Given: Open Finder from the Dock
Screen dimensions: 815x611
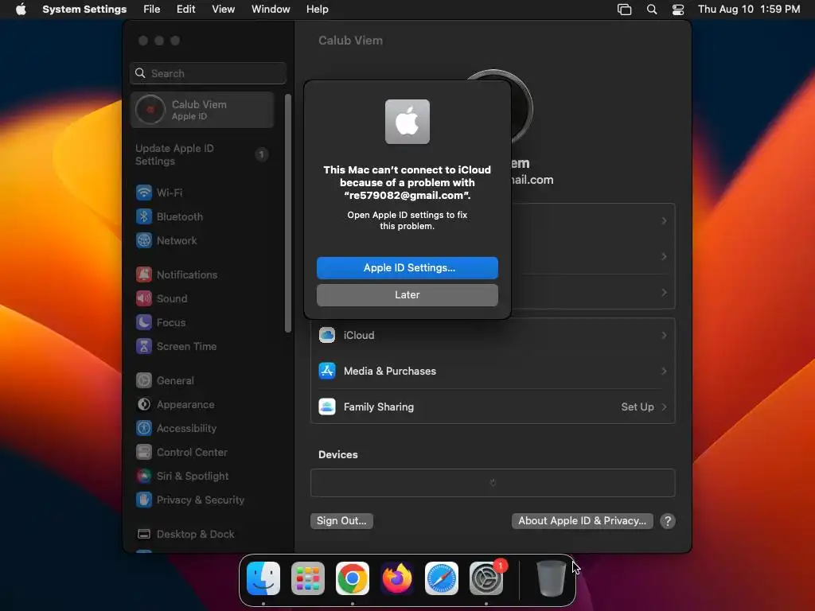Looking at the screenshot, I should point(263,578).
